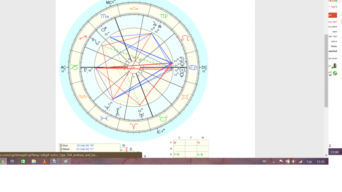Click the Moon row in planet table
The image size is (342, 192).
click(89, 149)
